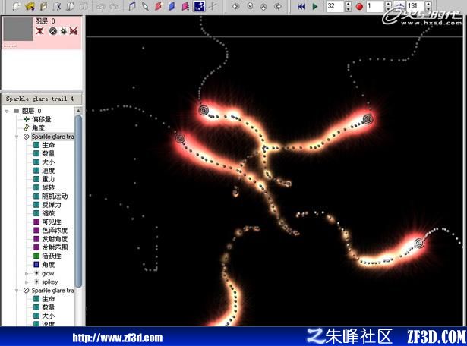This screenshot has height=346, width=467.
Task: Rewind playback to the first frame
Action: 301,6
